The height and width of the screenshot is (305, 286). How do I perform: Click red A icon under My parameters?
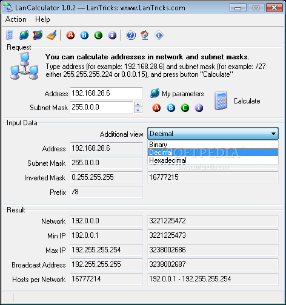[x=156, y=108]
